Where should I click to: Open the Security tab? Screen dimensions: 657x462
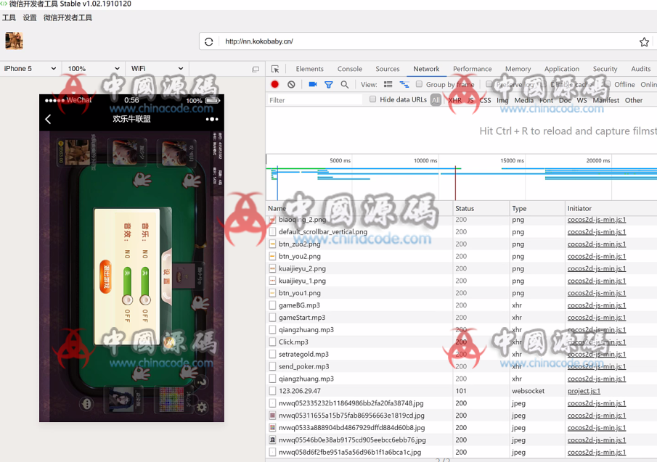605,69
